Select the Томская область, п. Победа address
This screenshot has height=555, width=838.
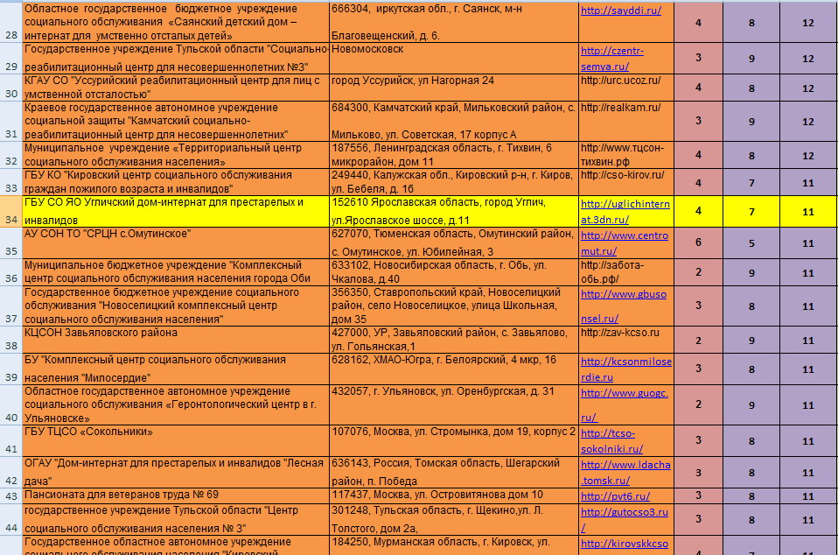click(454, 472)
